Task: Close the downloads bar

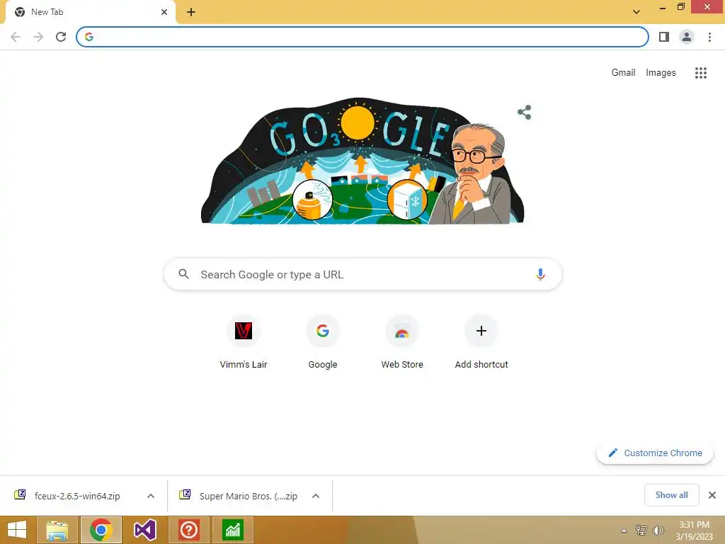Action: [712, 495]
